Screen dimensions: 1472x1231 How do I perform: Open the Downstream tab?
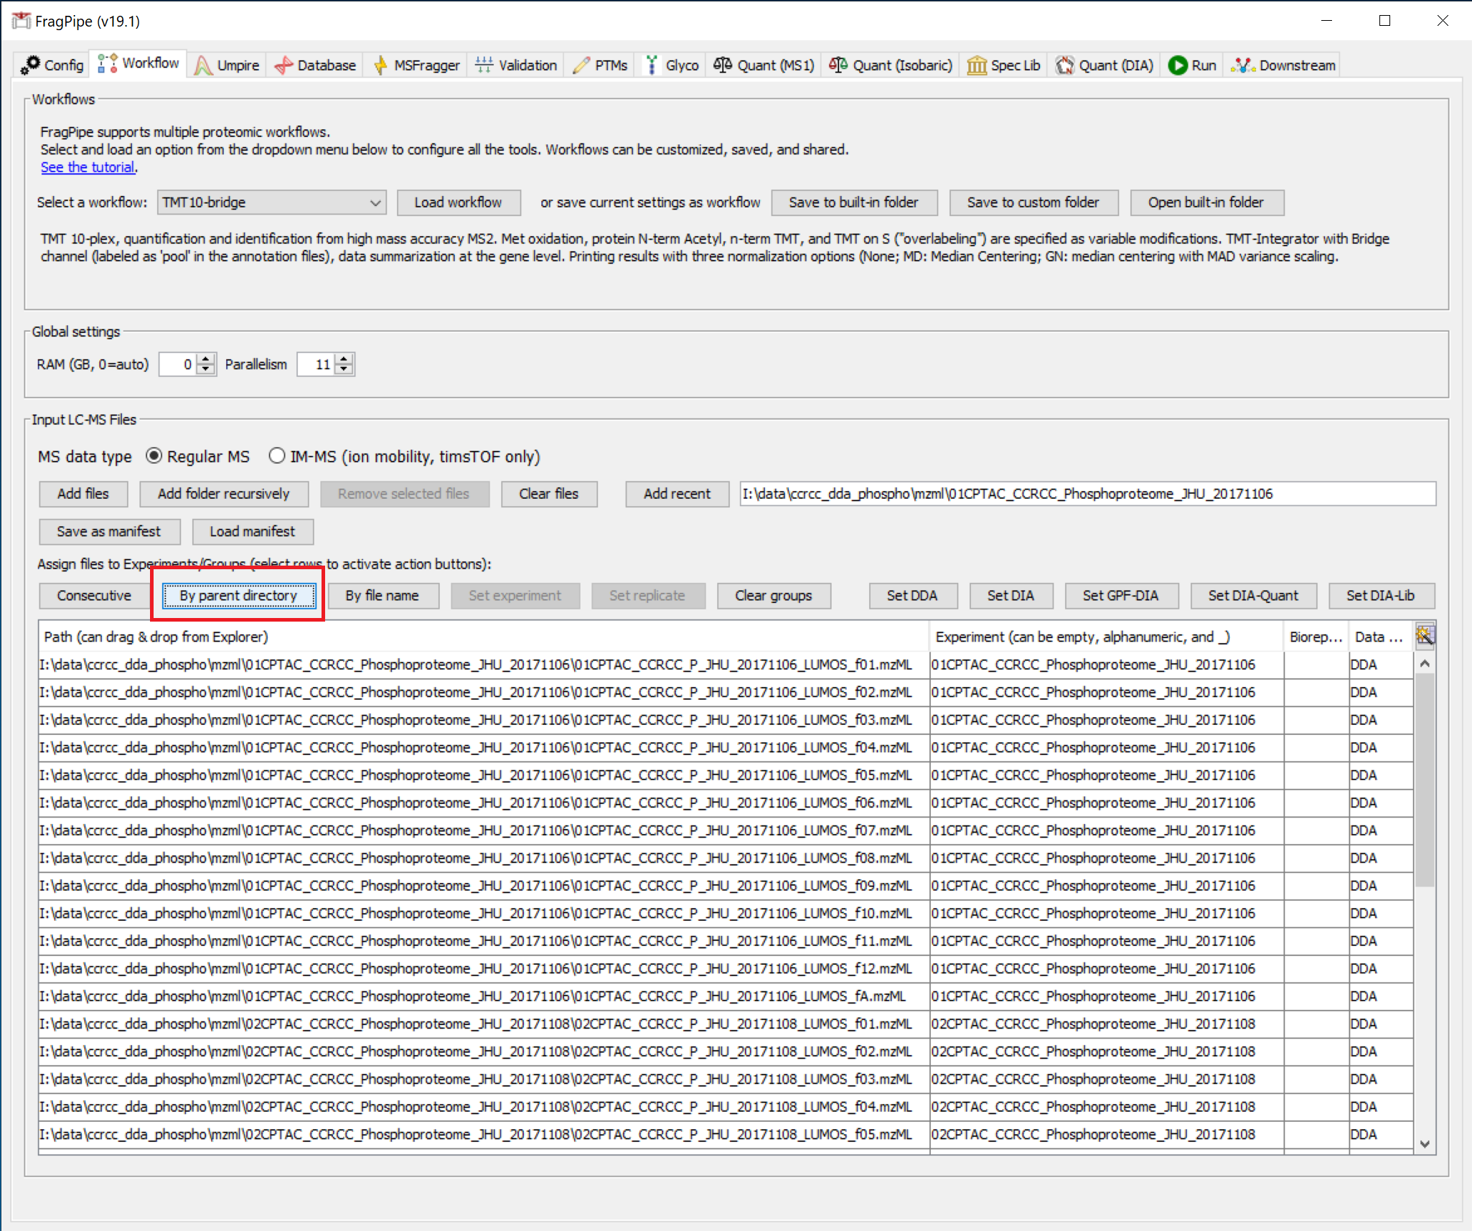pos(1285,65)
